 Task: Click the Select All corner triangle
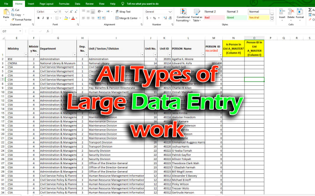click(x=3, y=38)
